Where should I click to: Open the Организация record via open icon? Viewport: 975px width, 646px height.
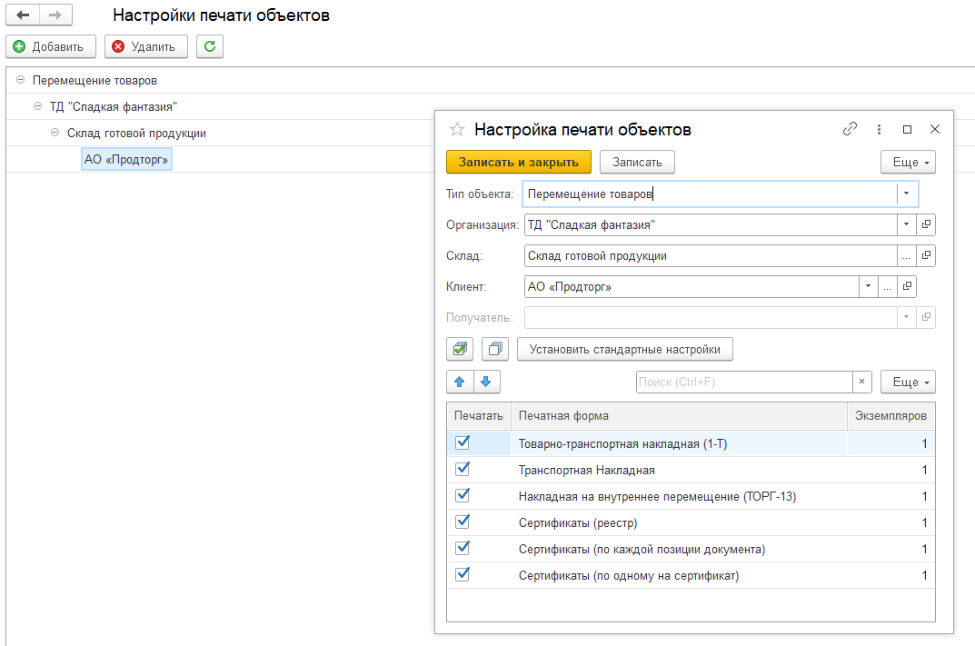point(926,224)
